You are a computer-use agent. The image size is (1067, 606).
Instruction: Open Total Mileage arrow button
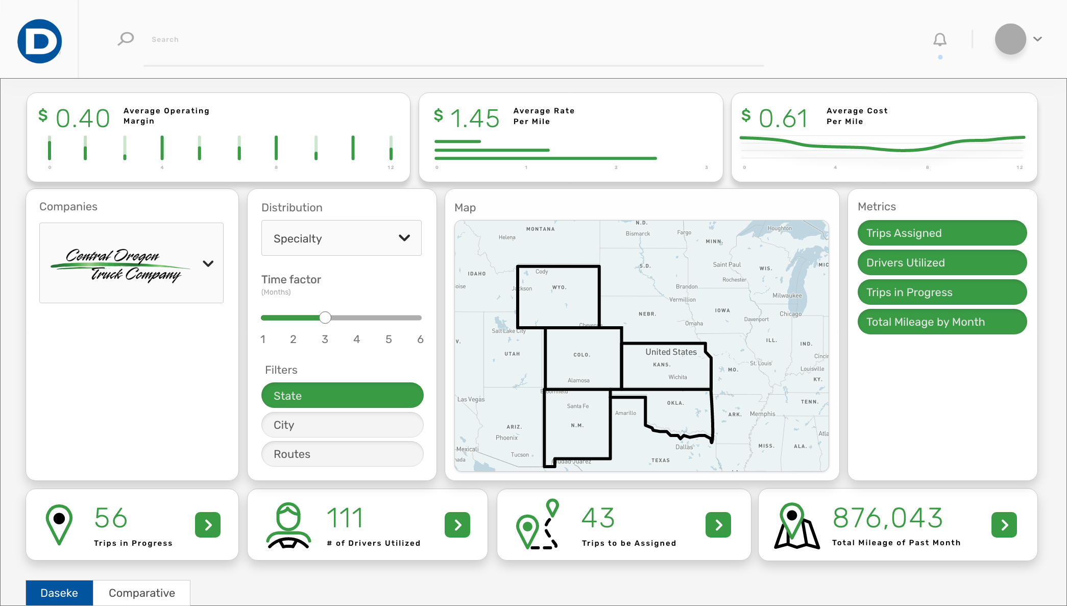[x=1004, y=525]
